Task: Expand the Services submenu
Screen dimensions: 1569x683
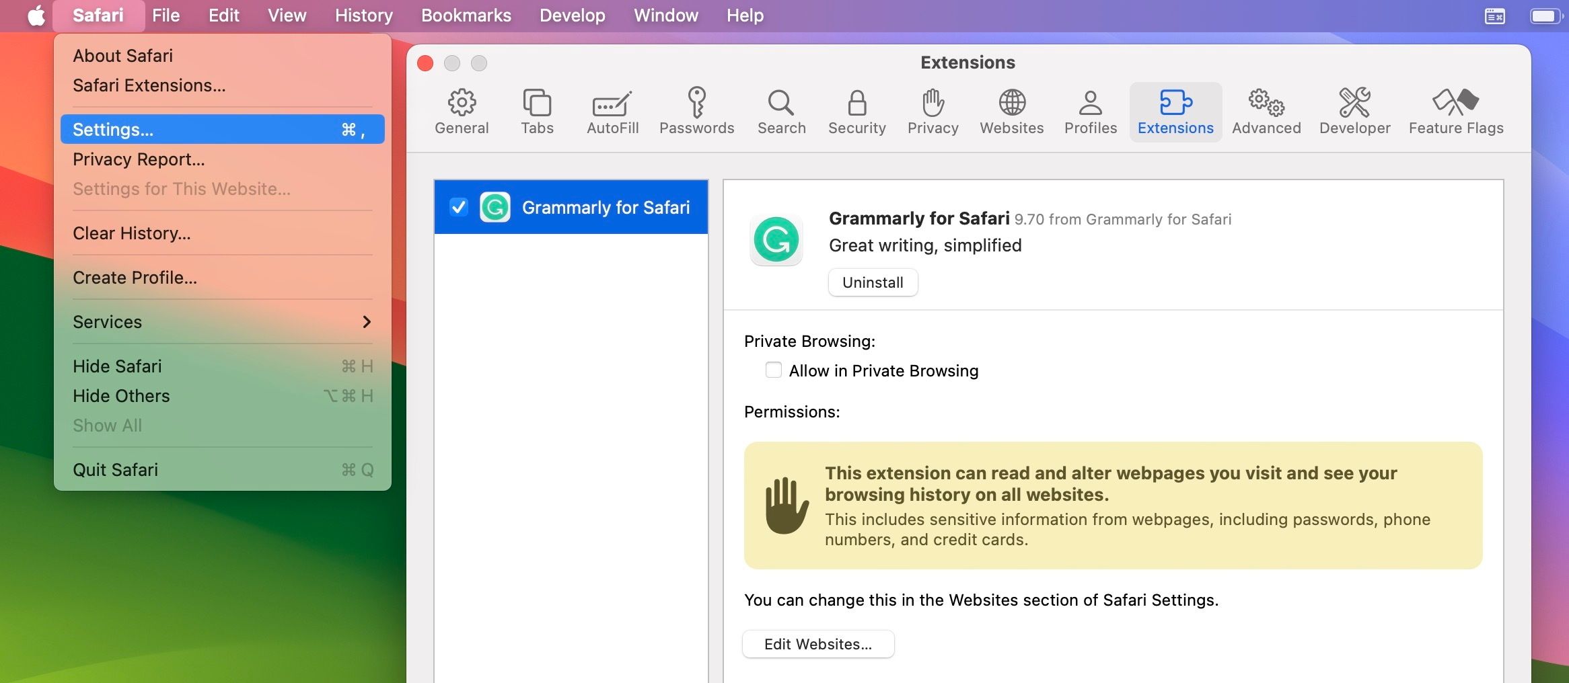Action: 222,322
